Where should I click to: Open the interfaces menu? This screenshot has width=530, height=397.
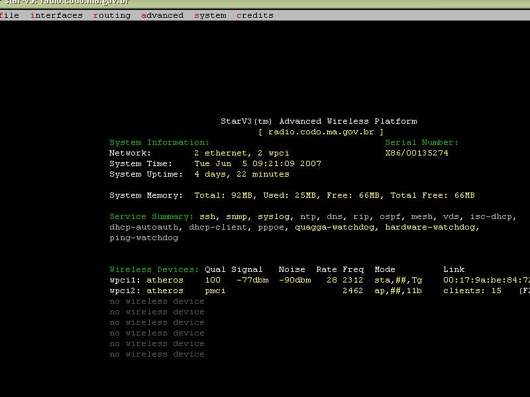56,15
